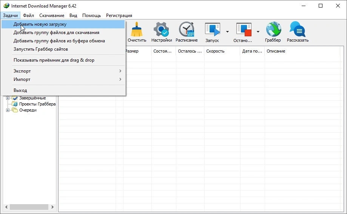Select Добавить группу файлов для скачивания
Viewport: 347px width, 214px height.
[63, 33]
